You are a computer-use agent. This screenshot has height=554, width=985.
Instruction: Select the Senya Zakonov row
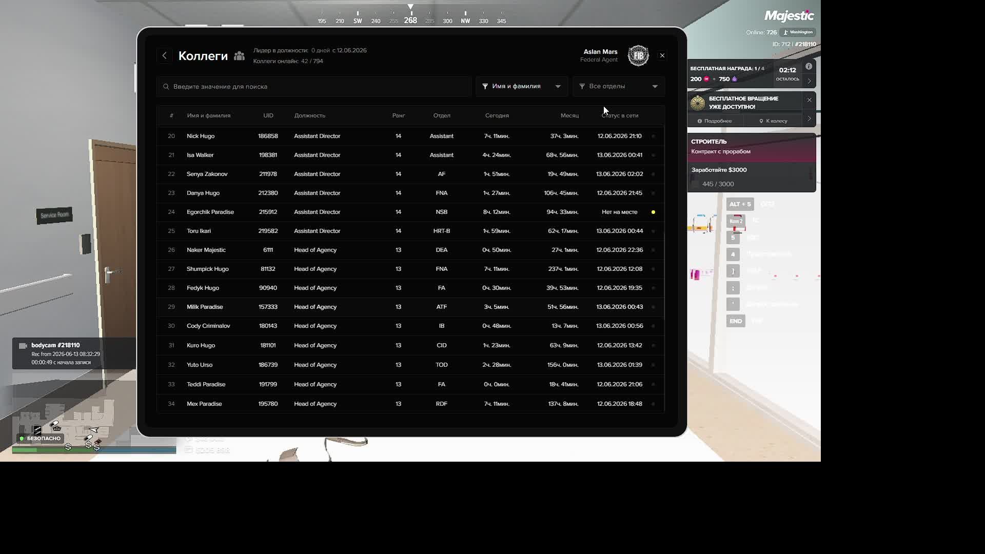pyautogui.click(x=410, y=174)
